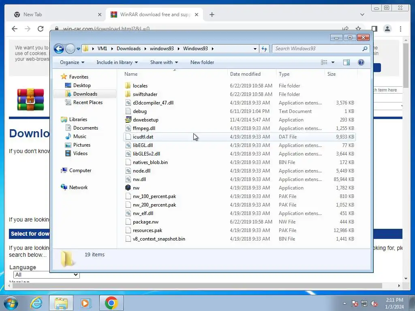Click the Explorer forward arrow button

click(x=70, y=49)
